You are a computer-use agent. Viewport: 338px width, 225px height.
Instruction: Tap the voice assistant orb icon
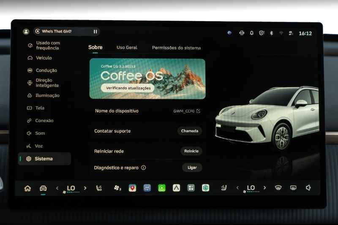pyautogui.click(x=229, y=33)
